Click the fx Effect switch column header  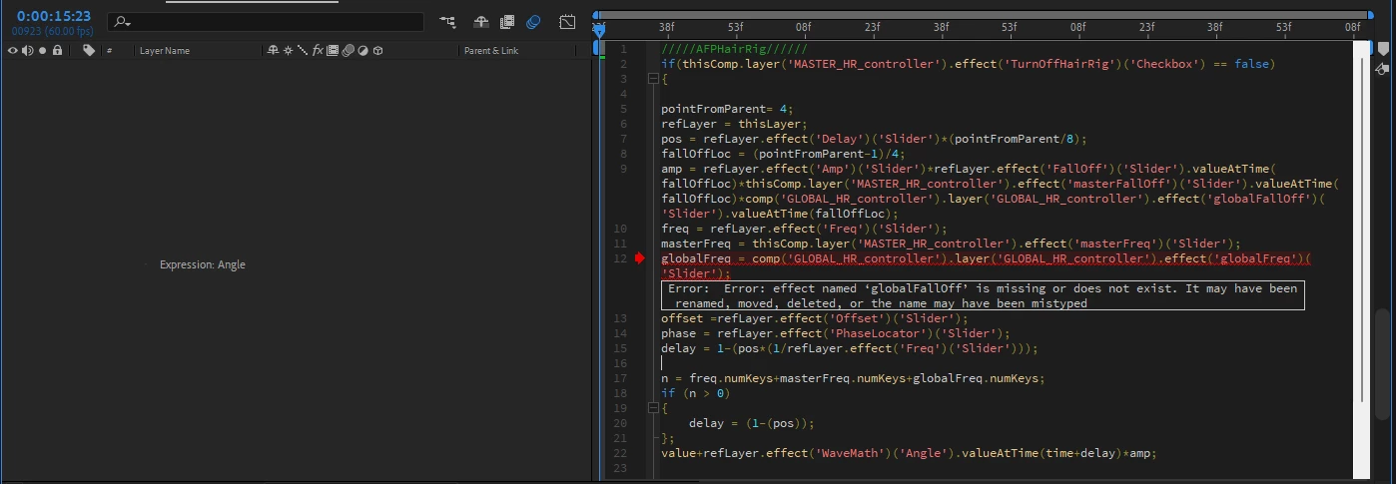pyautogui.click(x=318, y=50)
